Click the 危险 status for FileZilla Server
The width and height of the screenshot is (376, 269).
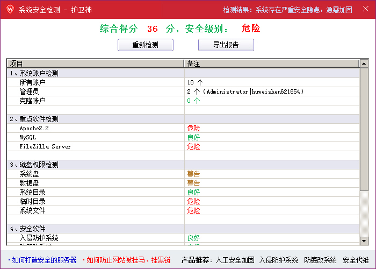(x=193, y=146)
